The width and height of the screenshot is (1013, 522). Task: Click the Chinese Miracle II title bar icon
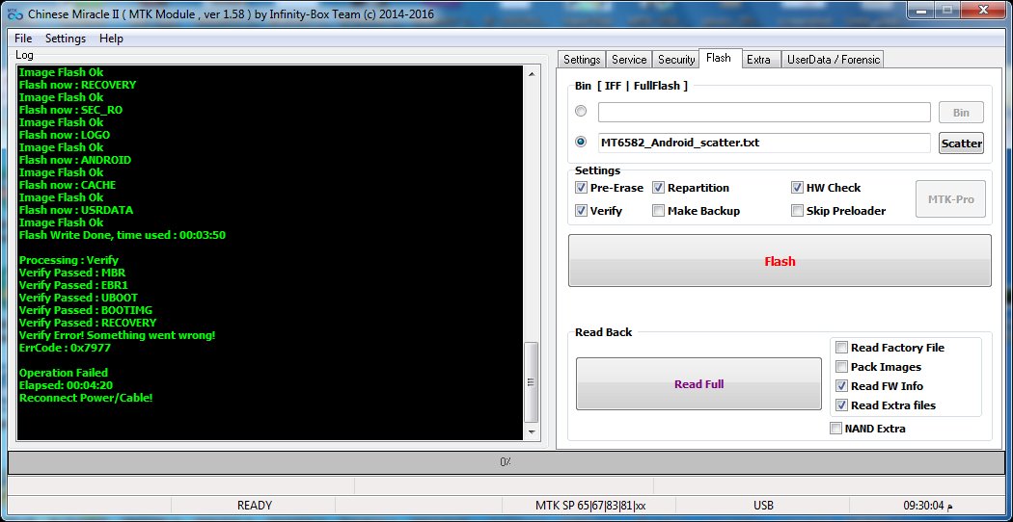coord(14,14)
